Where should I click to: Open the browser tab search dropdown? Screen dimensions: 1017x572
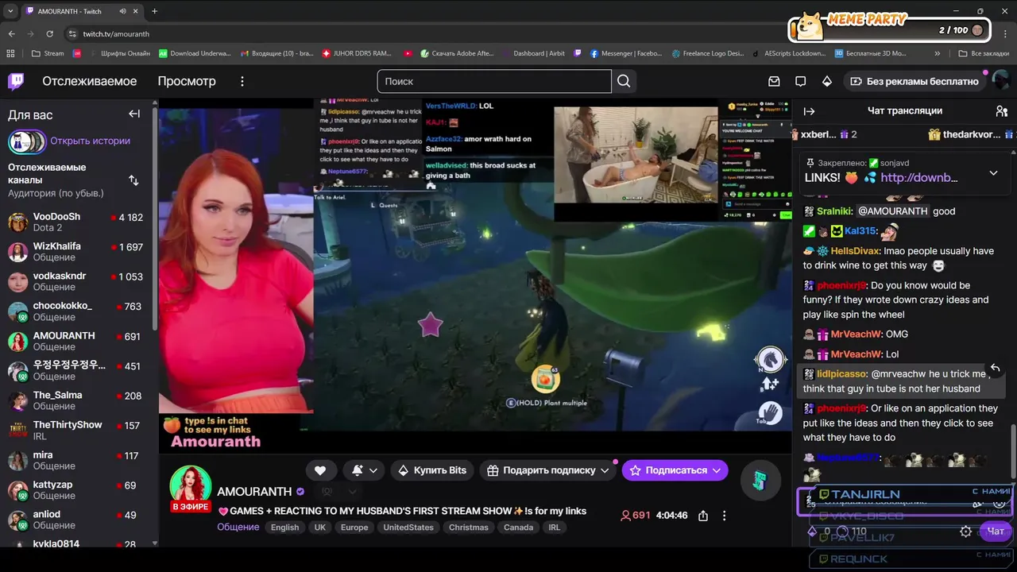click(x=10, y=11)
